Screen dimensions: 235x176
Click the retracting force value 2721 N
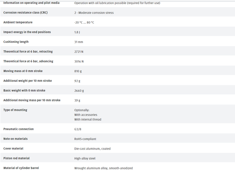click(79, 52)
